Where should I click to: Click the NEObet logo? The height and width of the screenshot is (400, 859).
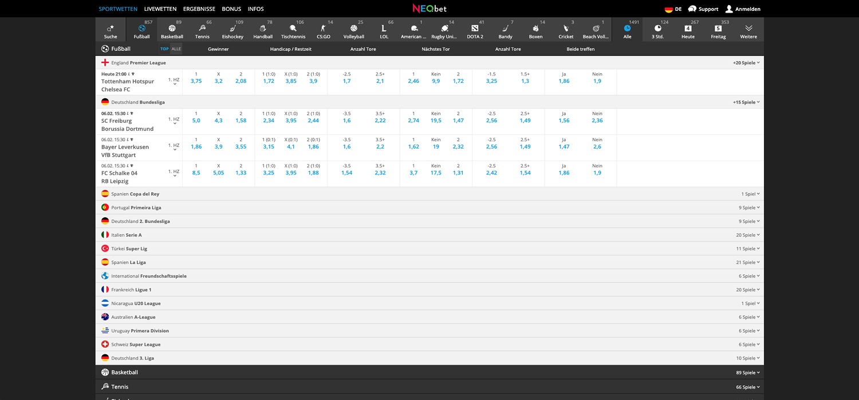point(429,9)
